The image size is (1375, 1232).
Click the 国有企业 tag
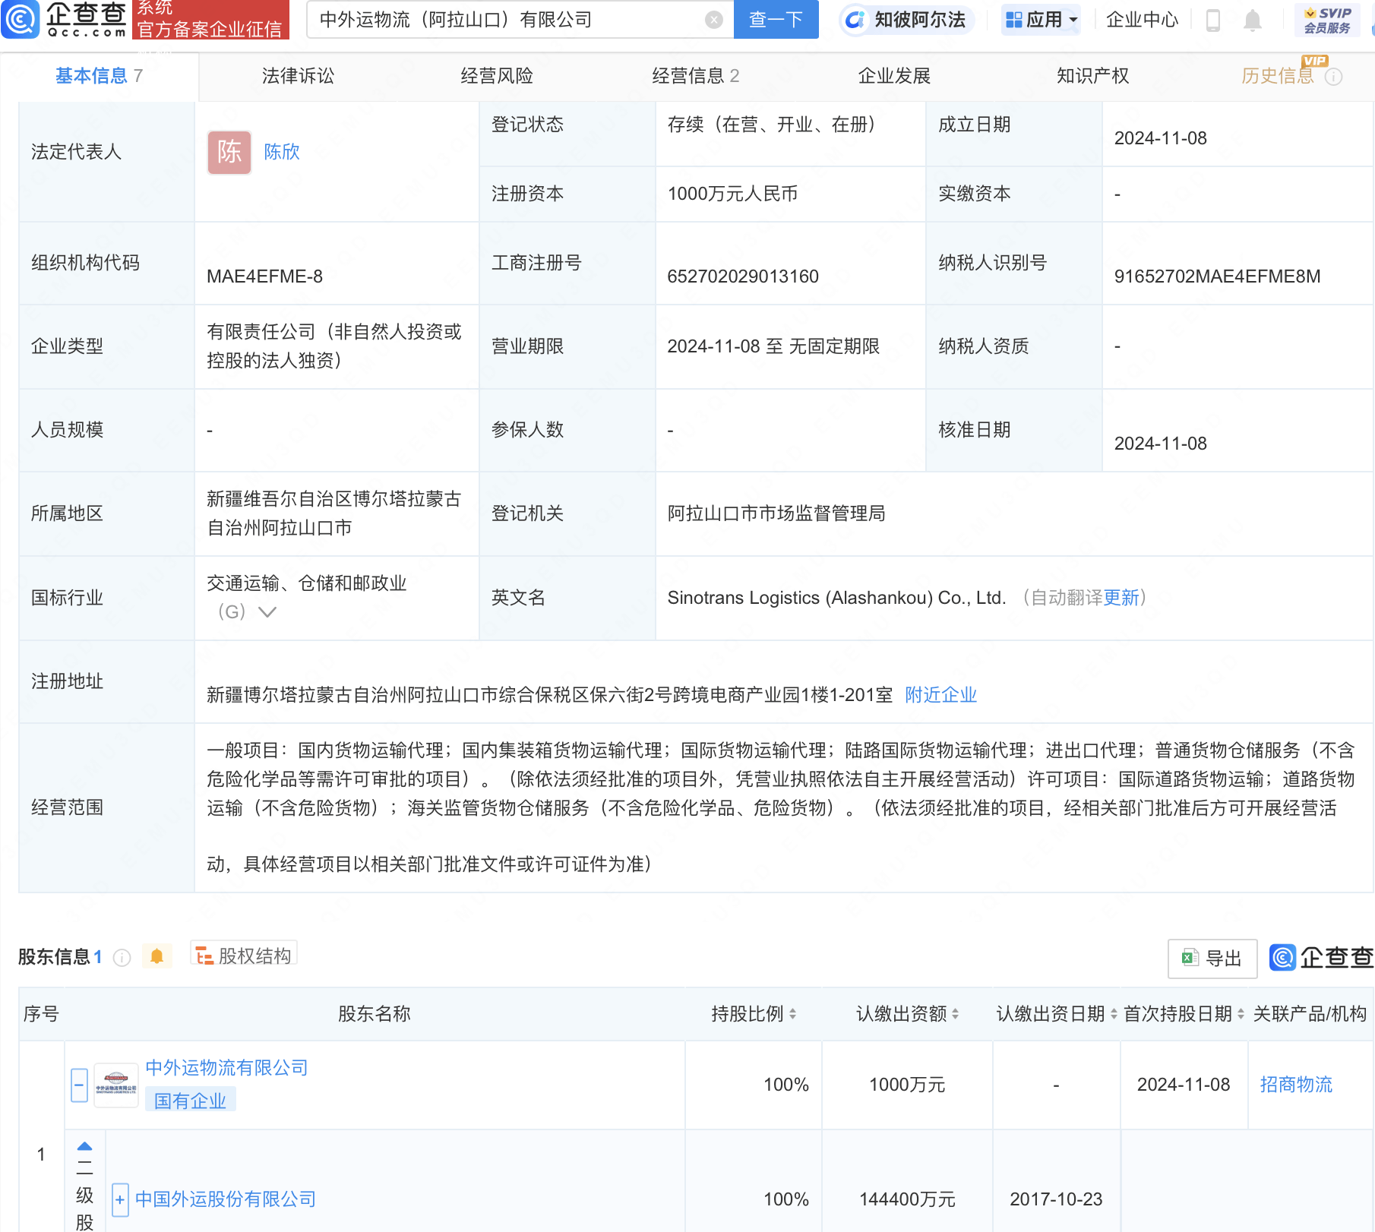point(191,1101)
